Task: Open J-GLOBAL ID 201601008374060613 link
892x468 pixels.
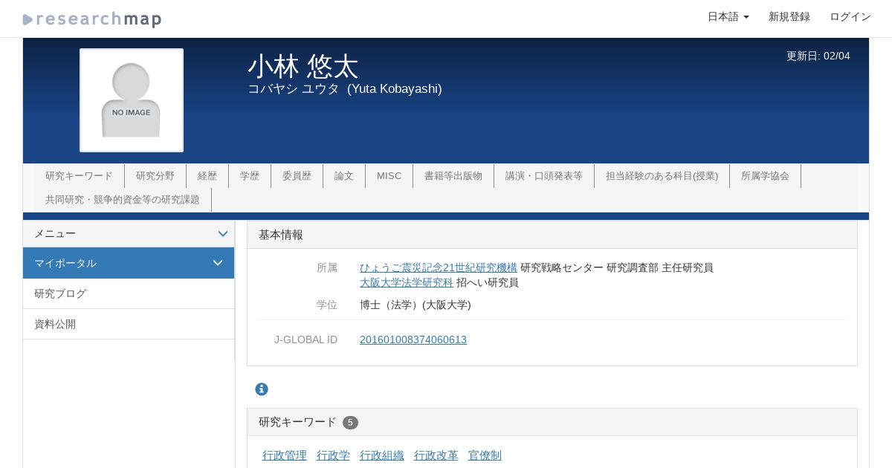Action: tap(413, 339)
